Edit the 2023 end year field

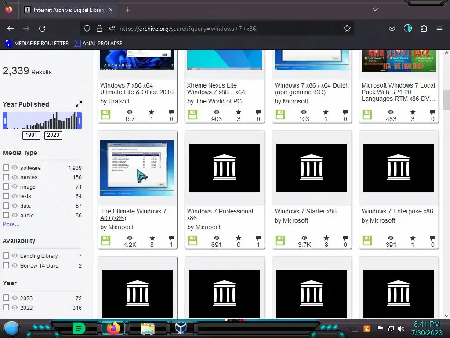click(x=53, y=135)
